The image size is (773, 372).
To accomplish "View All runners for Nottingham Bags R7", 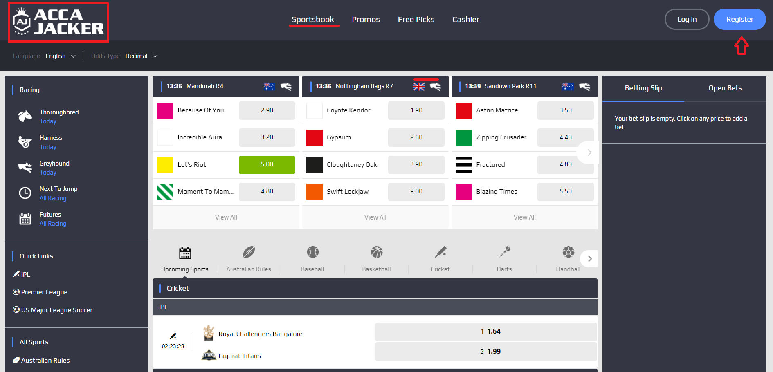I will pos(375,217).
